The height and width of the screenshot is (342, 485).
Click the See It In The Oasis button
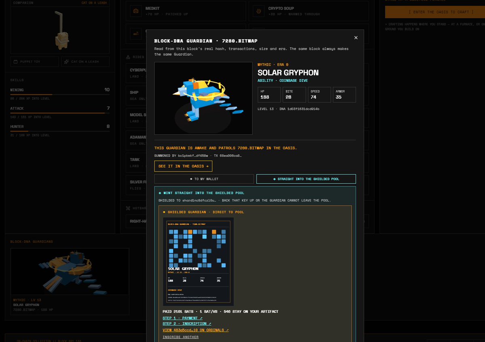pos(183,166)
